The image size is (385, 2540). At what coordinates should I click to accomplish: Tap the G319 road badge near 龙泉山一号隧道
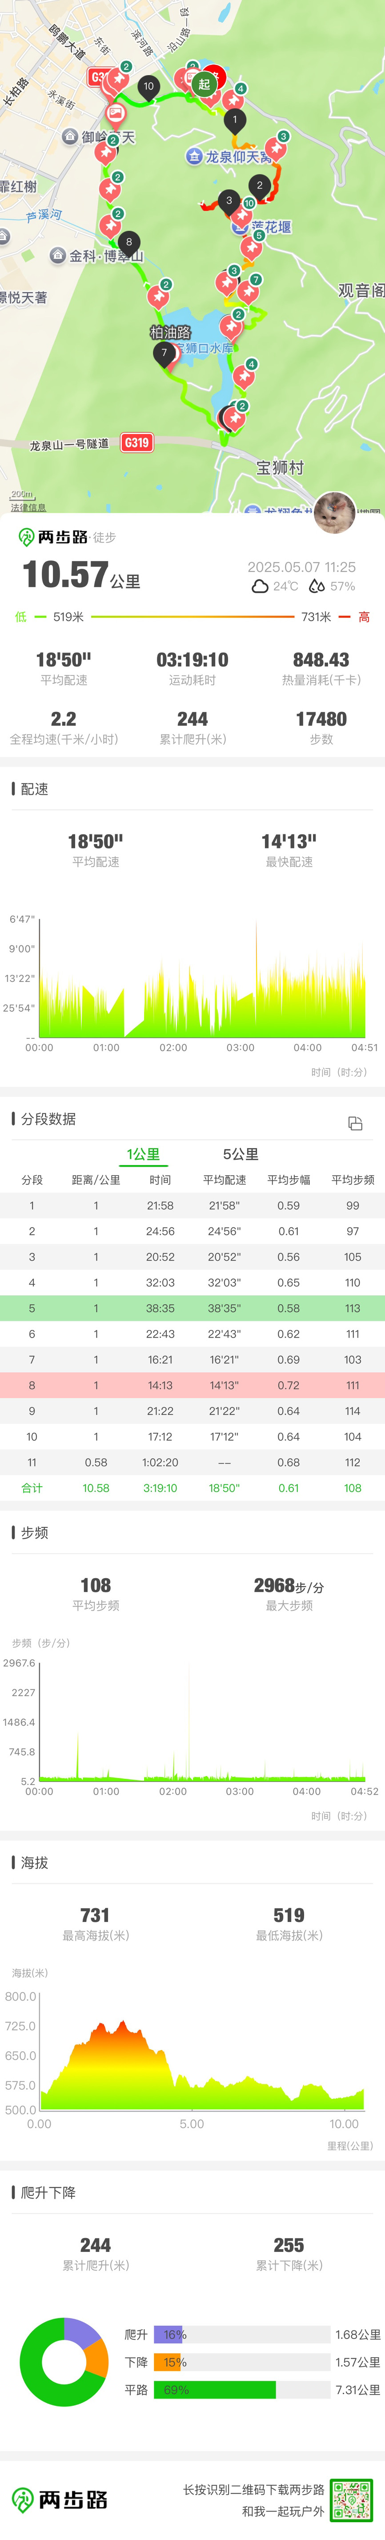(137, 443)
